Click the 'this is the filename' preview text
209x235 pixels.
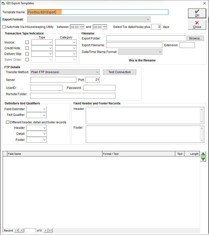point(142,60)
